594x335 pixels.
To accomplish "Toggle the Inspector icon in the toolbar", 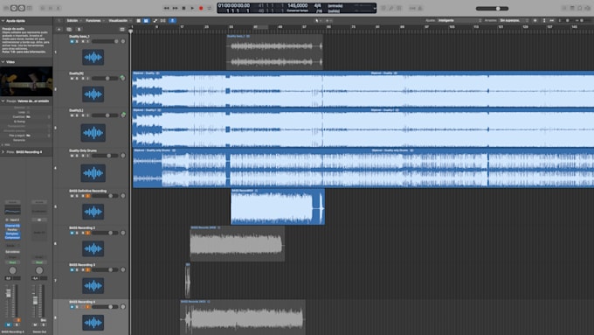I will tap(14, 8).
